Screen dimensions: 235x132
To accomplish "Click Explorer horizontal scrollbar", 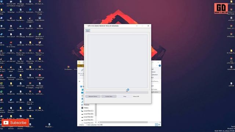I will pyautogui.click(x=124, y=122).
